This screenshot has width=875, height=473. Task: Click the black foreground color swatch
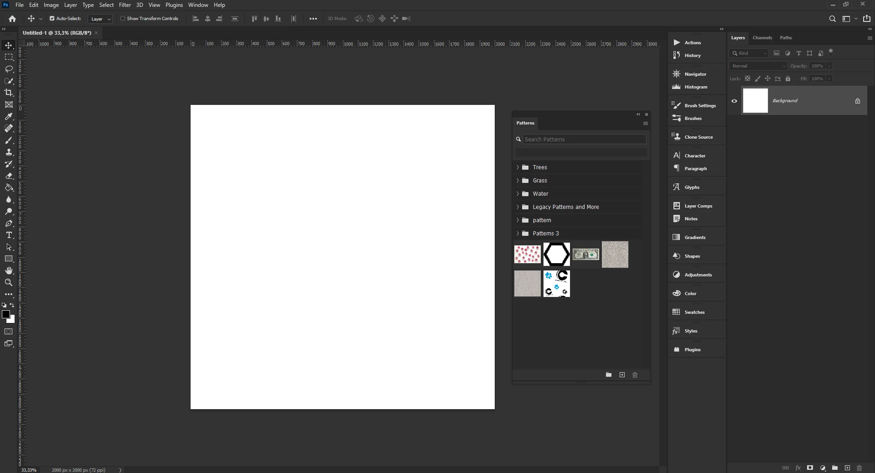click(x=5, y=314)
